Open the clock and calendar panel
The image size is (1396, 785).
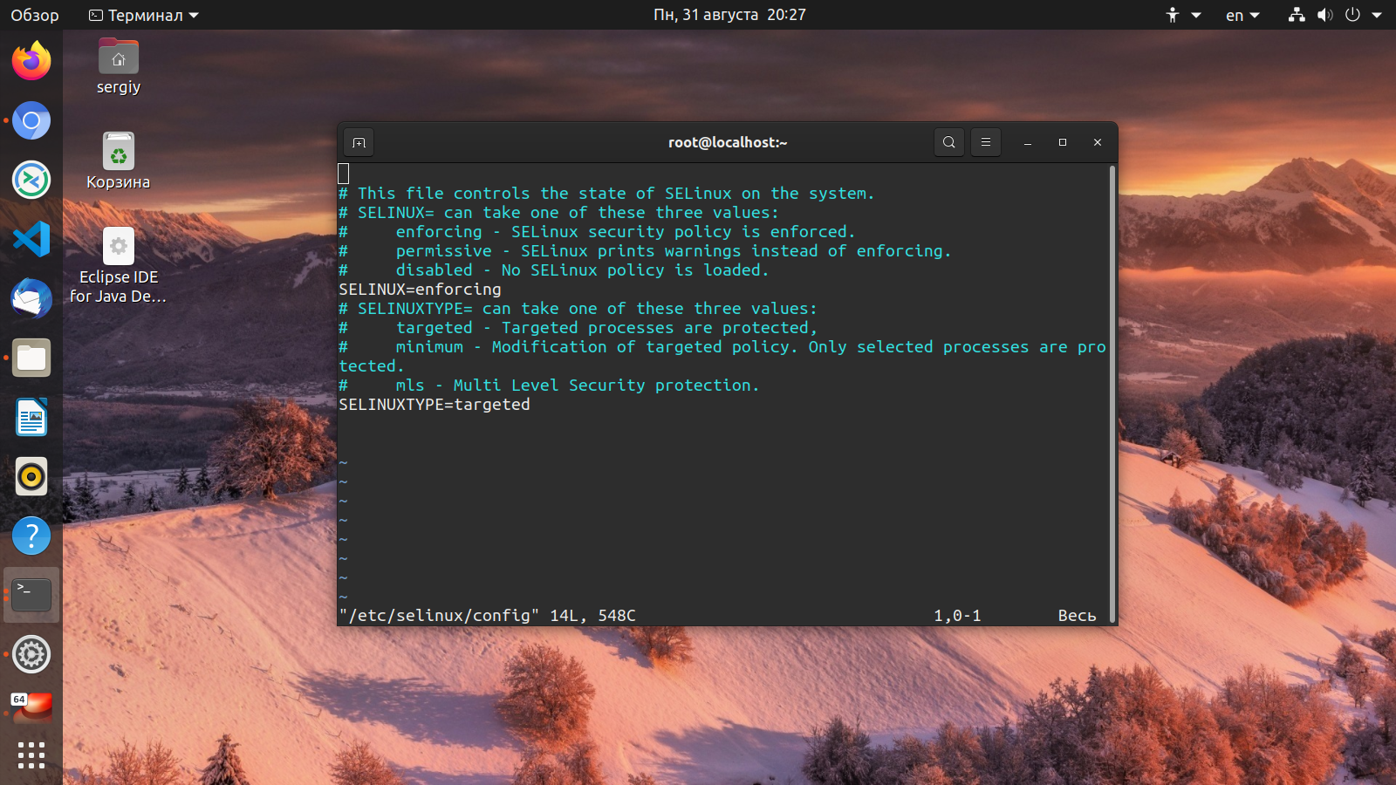point(729,15)
